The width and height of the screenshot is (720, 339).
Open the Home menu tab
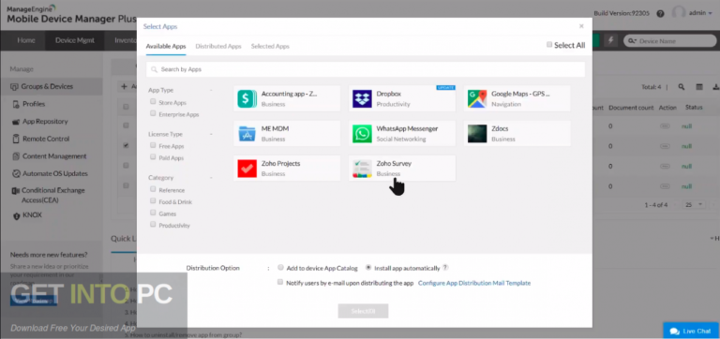point(26,40)
